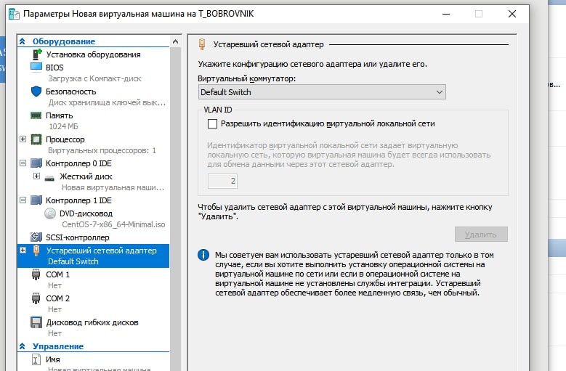Click the hard drive (Жесткий диск) icon

49,178
